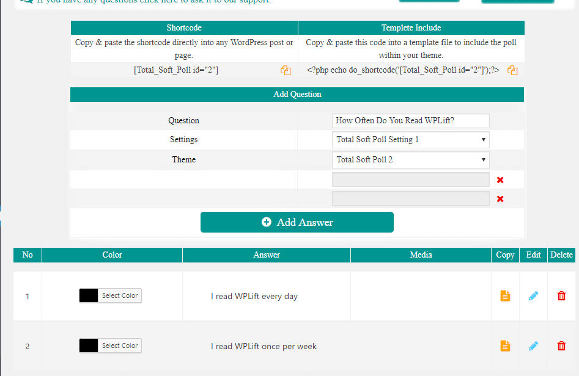Screen dimensions: 579x376
Task: Delete the 'I read WPLift every day' answer
Action: point(561,296)
